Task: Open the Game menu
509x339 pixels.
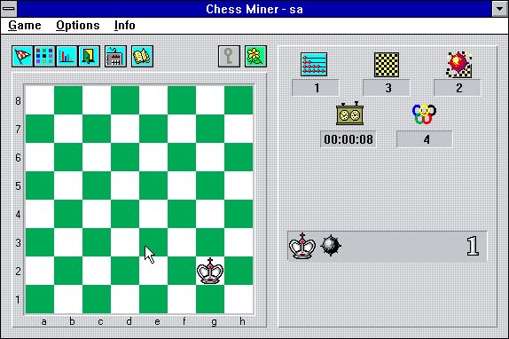Action: (x=25, y=26)
